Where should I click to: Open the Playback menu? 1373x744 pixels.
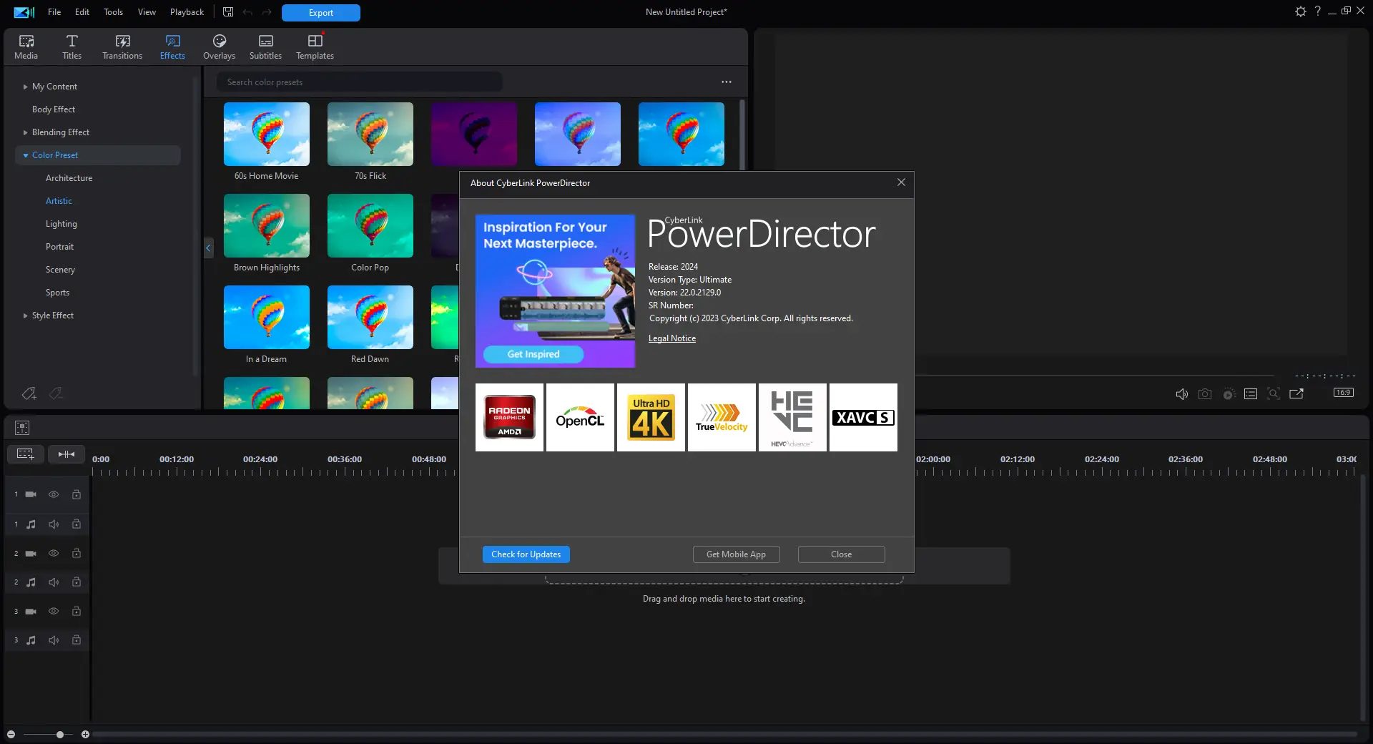tap(187, 12)
